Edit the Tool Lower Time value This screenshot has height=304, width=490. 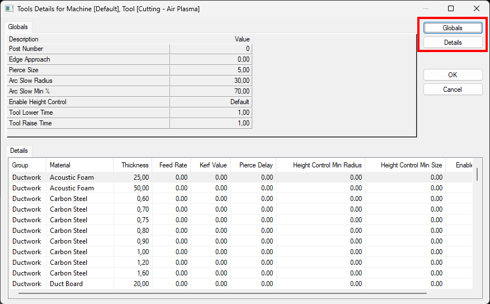[x=211, y=113]
